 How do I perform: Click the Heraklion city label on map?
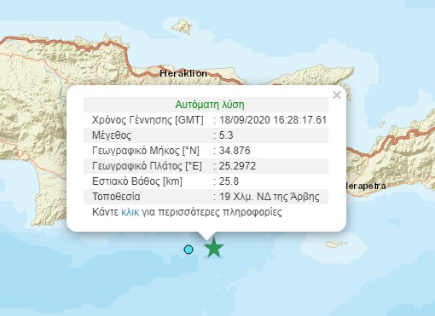(x=183, y=73)
